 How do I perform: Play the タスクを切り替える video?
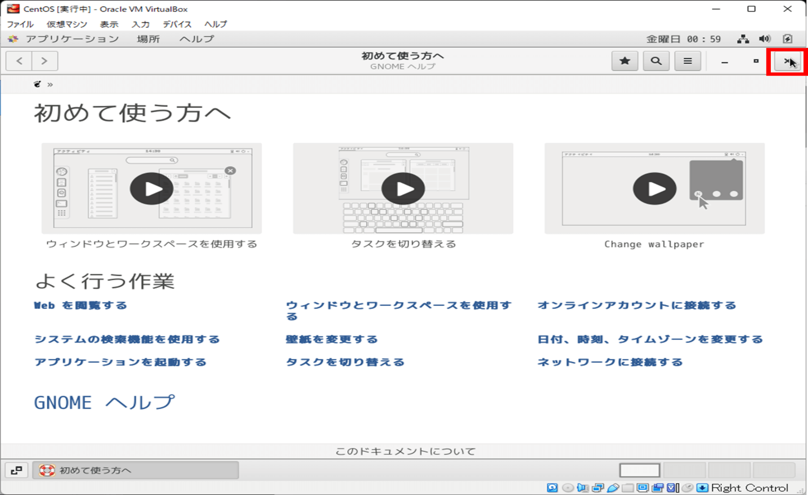pos(403,188)
